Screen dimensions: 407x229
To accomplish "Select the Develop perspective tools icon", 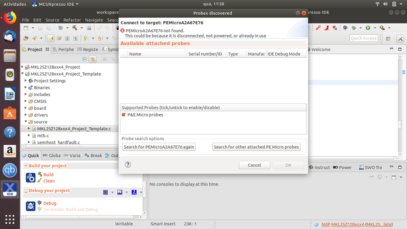I will pos(400,39).
